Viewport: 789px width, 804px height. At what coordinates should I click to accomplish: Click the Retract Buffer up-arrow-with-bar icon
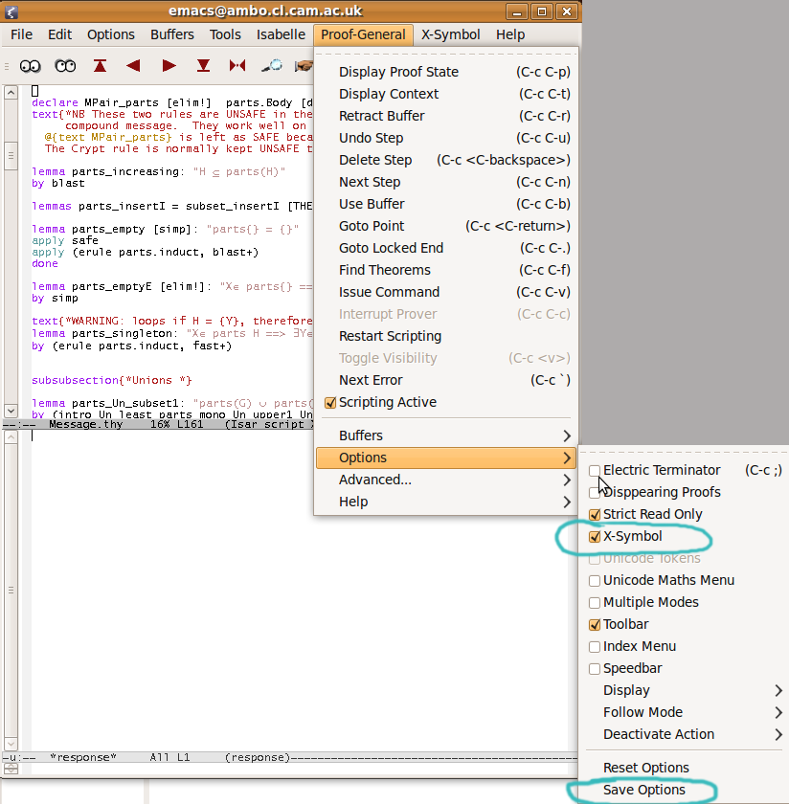coord(101,66)
